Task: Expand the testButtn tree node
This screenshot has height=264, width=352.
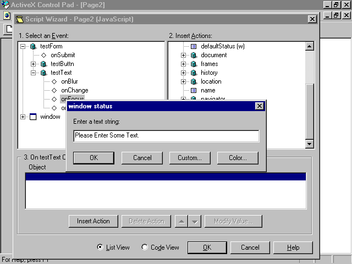Action: tap(34, 64)
